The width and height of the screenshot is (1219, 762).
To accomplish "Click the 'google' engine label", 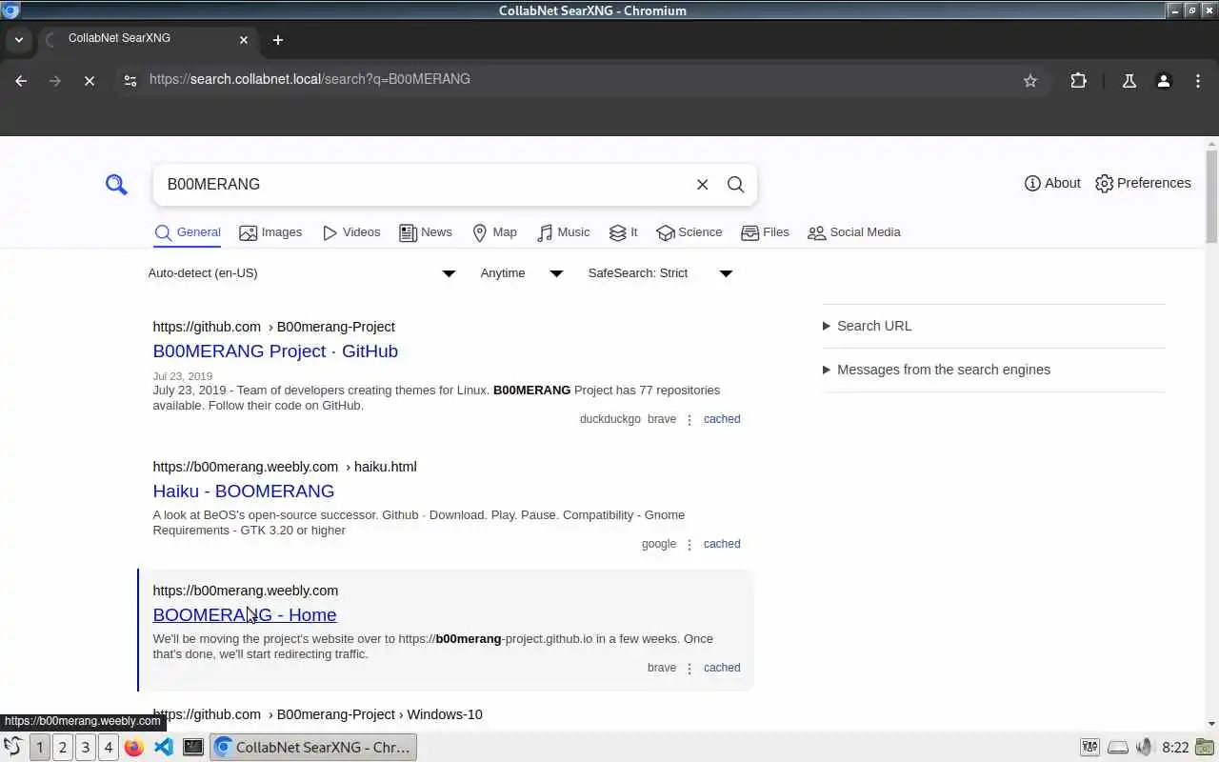I will pos(659,544).
